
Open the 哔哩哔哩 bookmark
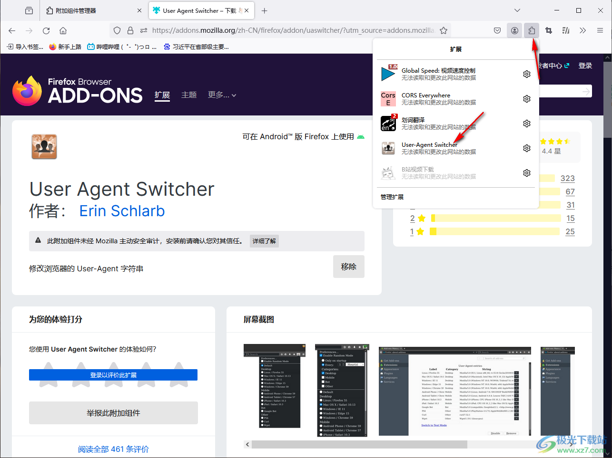pos(122,47)
